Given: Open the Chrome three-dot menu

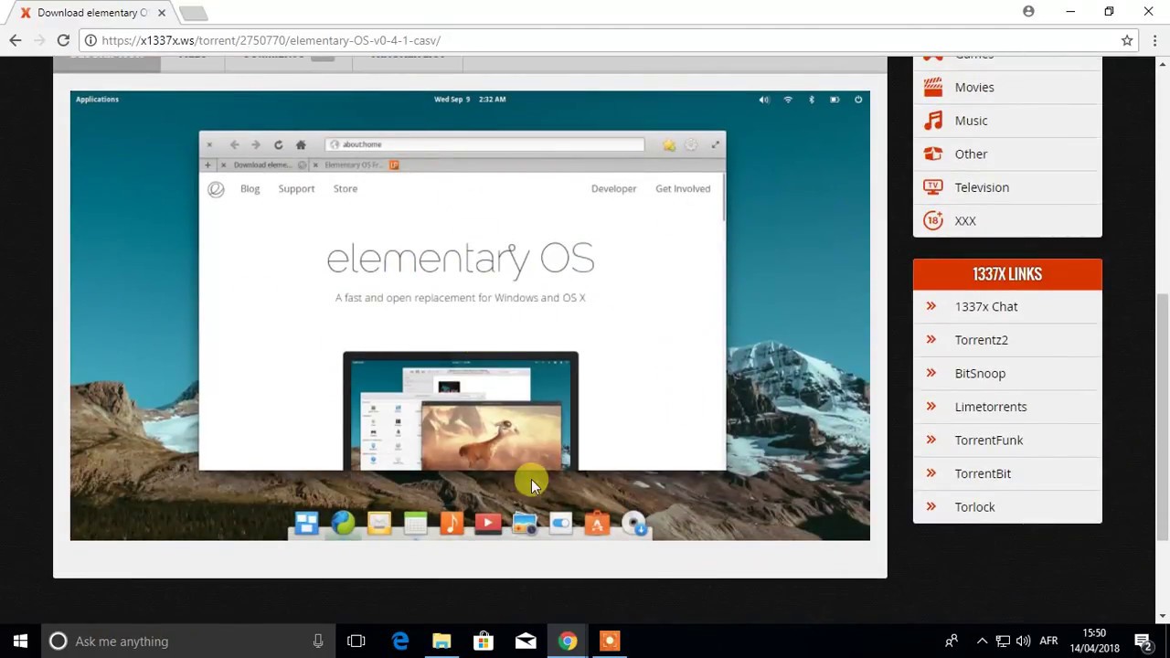Looking at the screenshot, I should 1155,40.
